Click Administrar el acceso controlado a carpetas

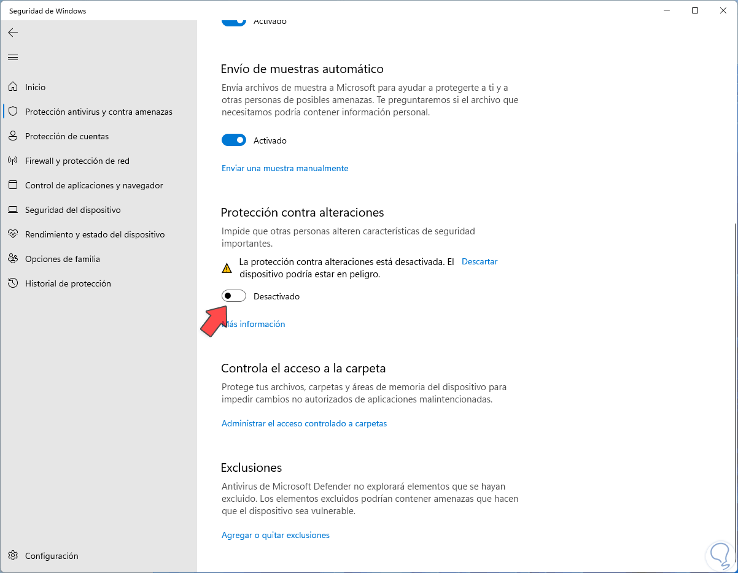pyautogui.click(x=304, y=423)
